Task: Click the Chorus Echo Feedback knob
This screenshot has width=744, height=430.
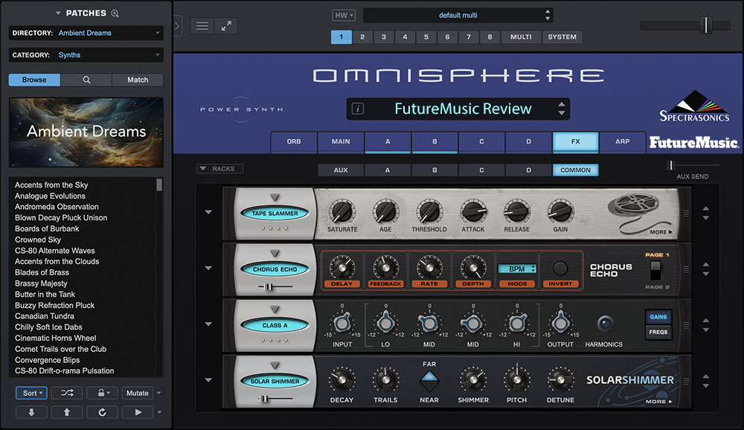Action: pyautogui.click(x=385, y=267)
